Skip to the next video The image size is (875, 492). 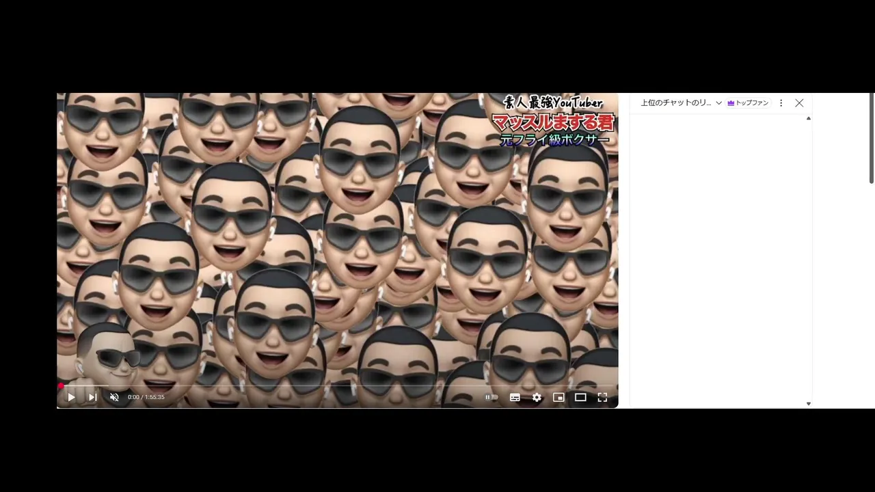point(93,397)
